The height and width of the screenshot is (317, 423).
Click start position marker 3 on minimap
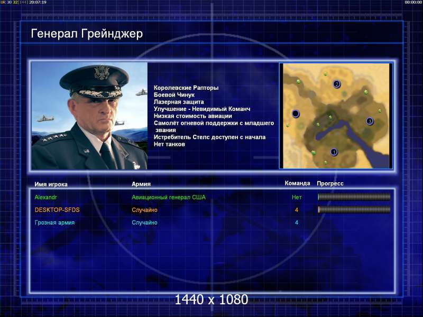(370, 122)
